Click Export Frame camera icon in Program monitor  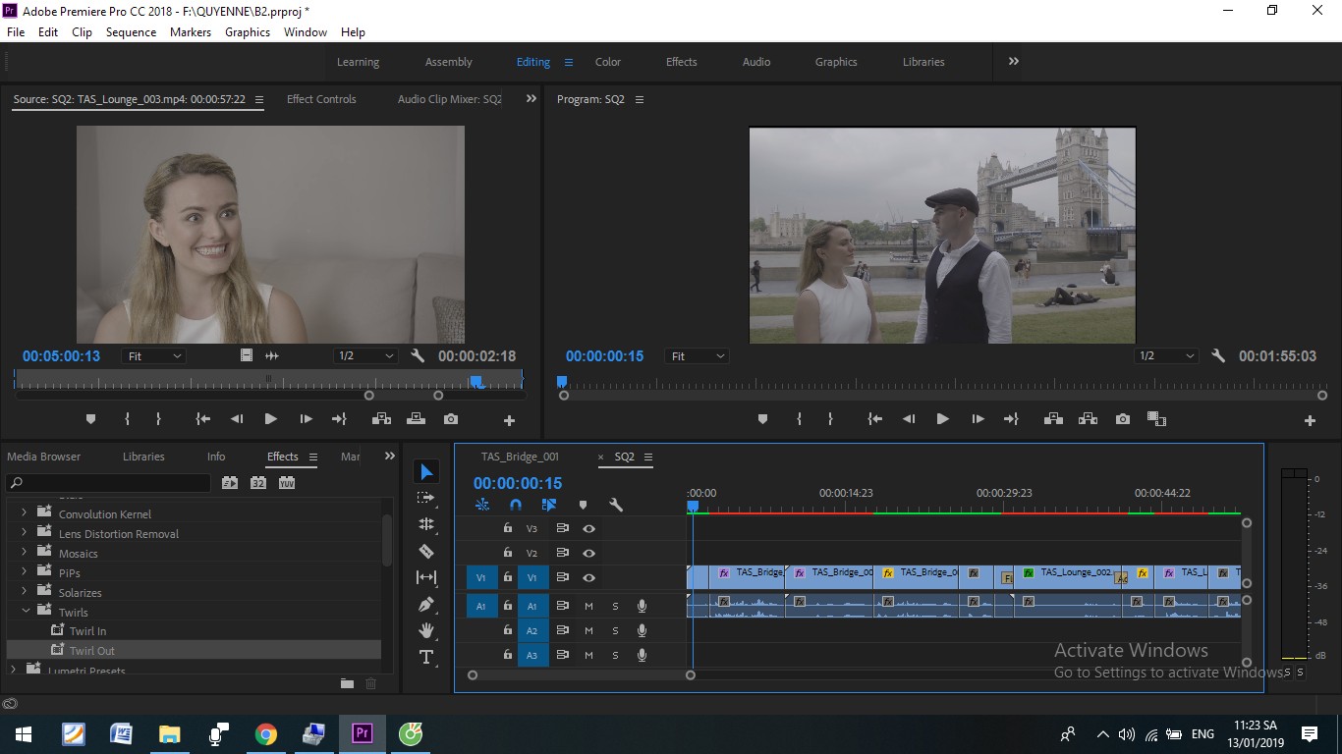coord(1123,419)
